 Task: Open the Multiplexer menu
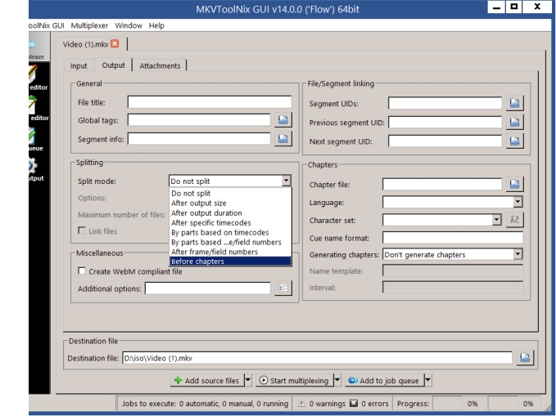click(x=89, y=25)
